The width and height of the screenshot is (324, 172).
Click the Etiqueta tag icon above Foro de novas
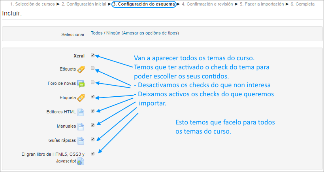(x=81, y=70)
